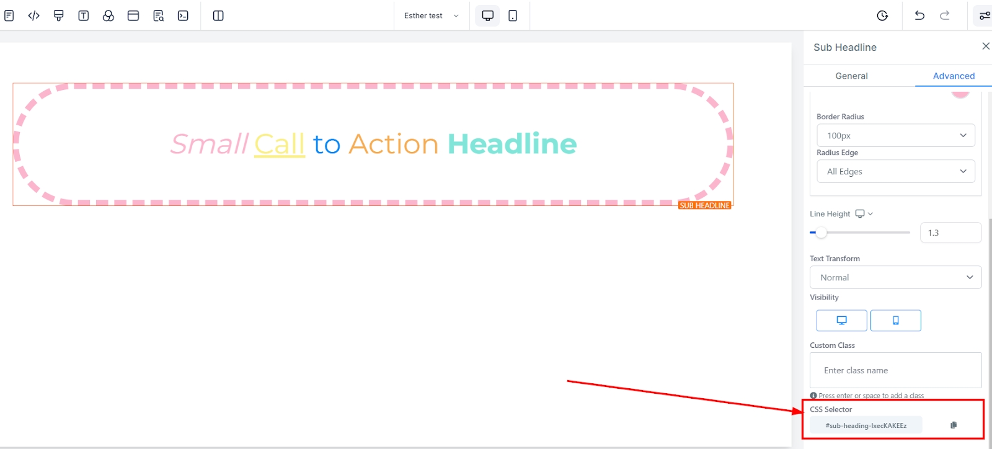
Task: Open the settings sliders icon
Action: tap(984, 16)
